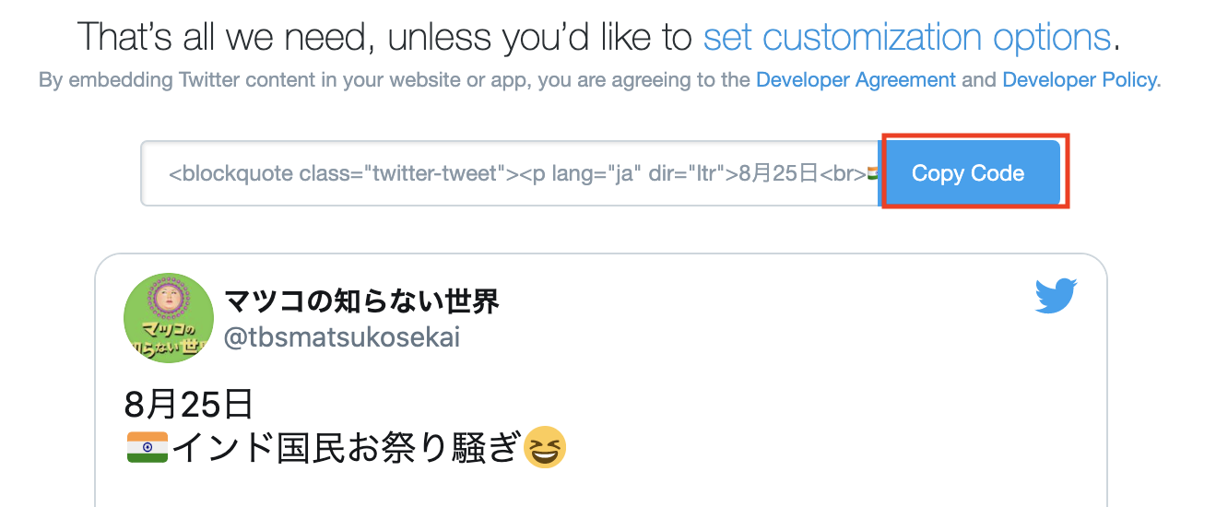Image resolution: width=1228 pixels, height=507 pixels.
Task: Click empty area inside tweet preview card
Action: tap(738, 387)
